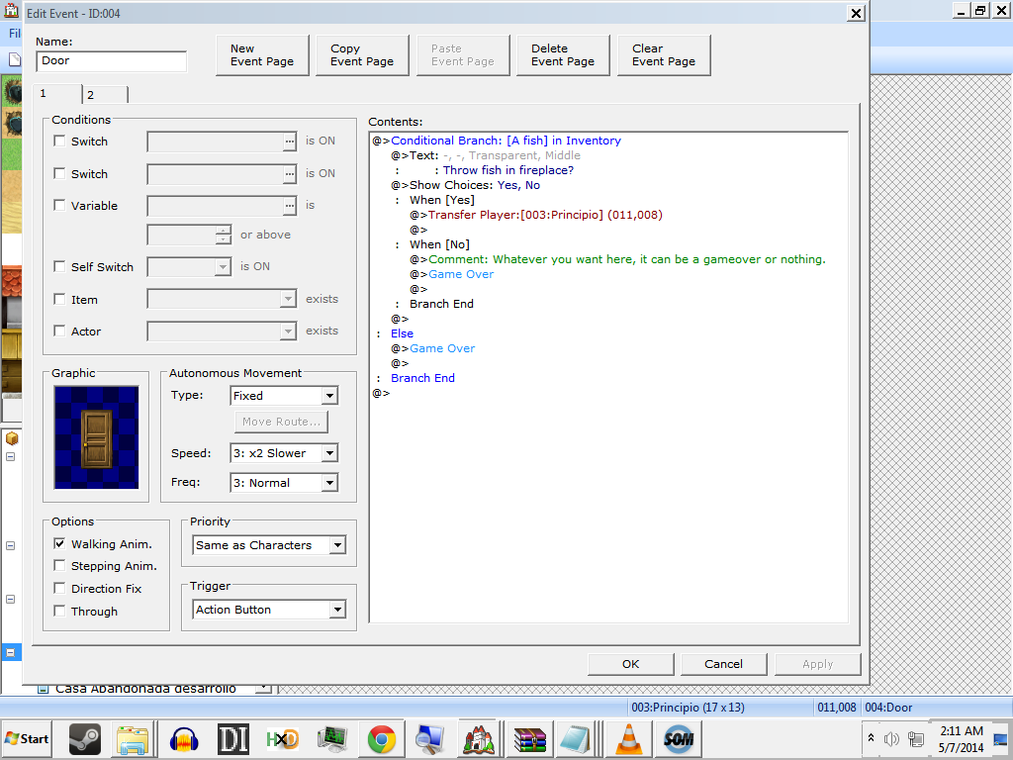The width and height of the screenshot is (1013, 760).
Task: Open Audacity from the taskbar
Action: tap(184, 738)
